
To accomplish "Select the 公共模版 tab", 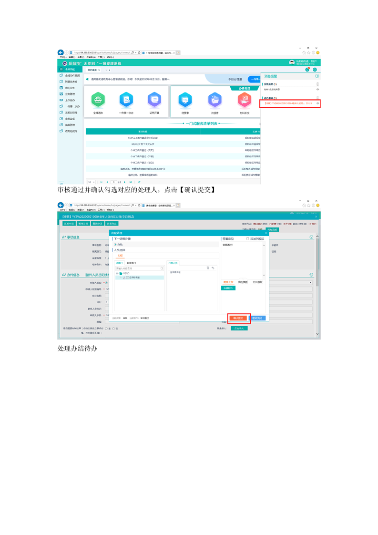I will point(257,282).
